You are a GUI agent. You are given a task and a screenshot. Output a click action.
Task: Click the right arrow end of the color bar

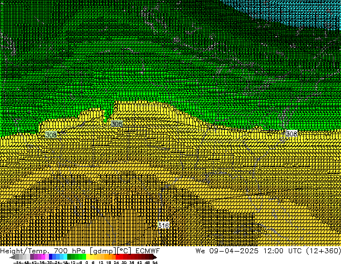(154, 258)
